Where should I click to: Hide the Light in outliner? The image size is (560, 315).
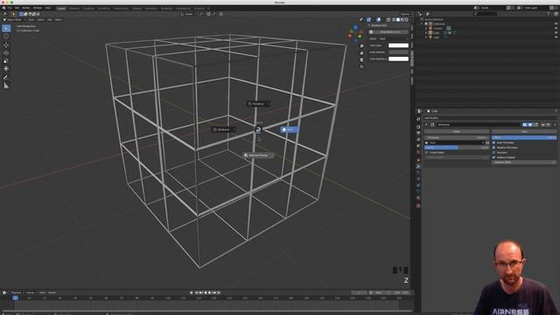(556, 37)
